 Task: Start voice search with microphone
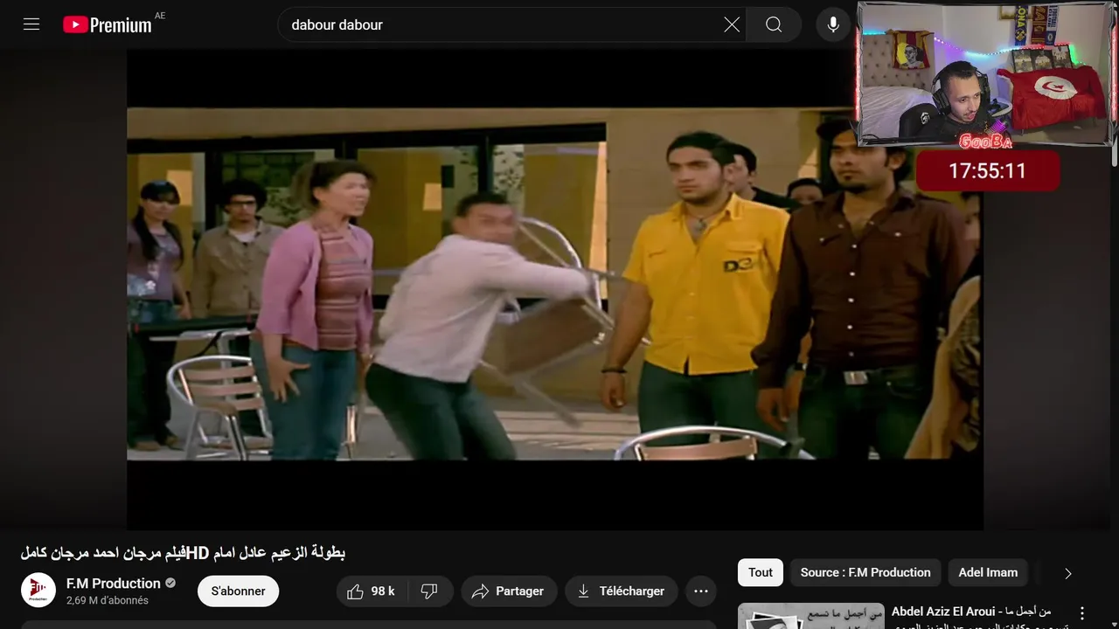coord(833,24)
